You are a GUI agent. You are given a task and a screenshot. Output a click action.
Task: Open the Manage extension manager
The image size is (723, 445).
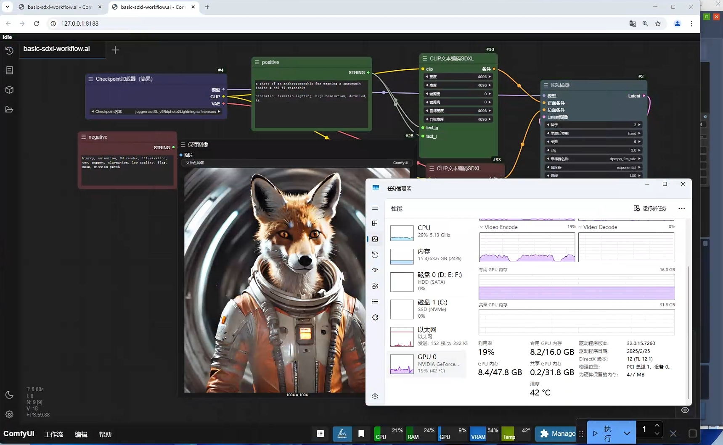(x=556, y=434)
